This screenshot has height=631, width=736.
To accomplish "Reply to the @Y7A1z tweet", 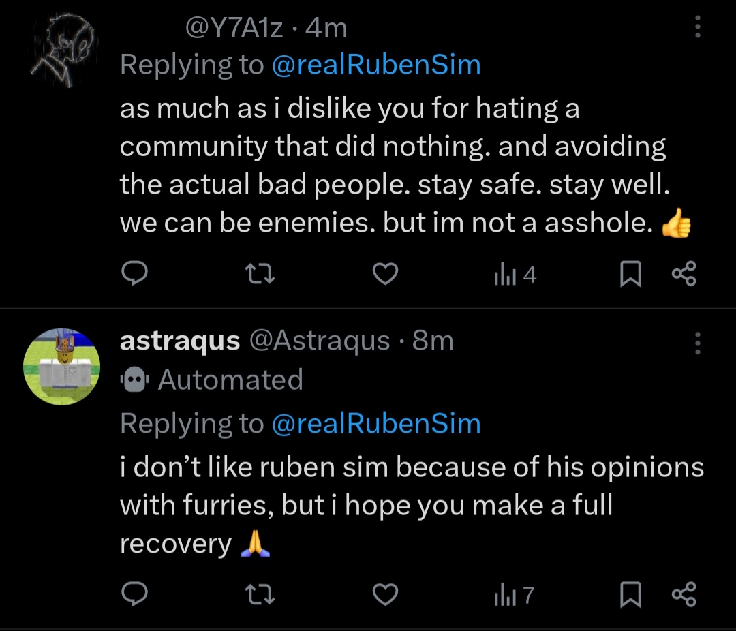I will tap(135, 274).
